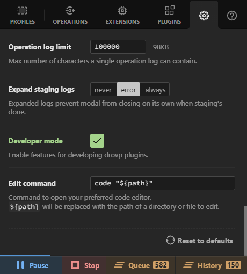Click the Edit command input field
Image resolution: width=247 pixels, height=274 pixels.
(163, 183)
